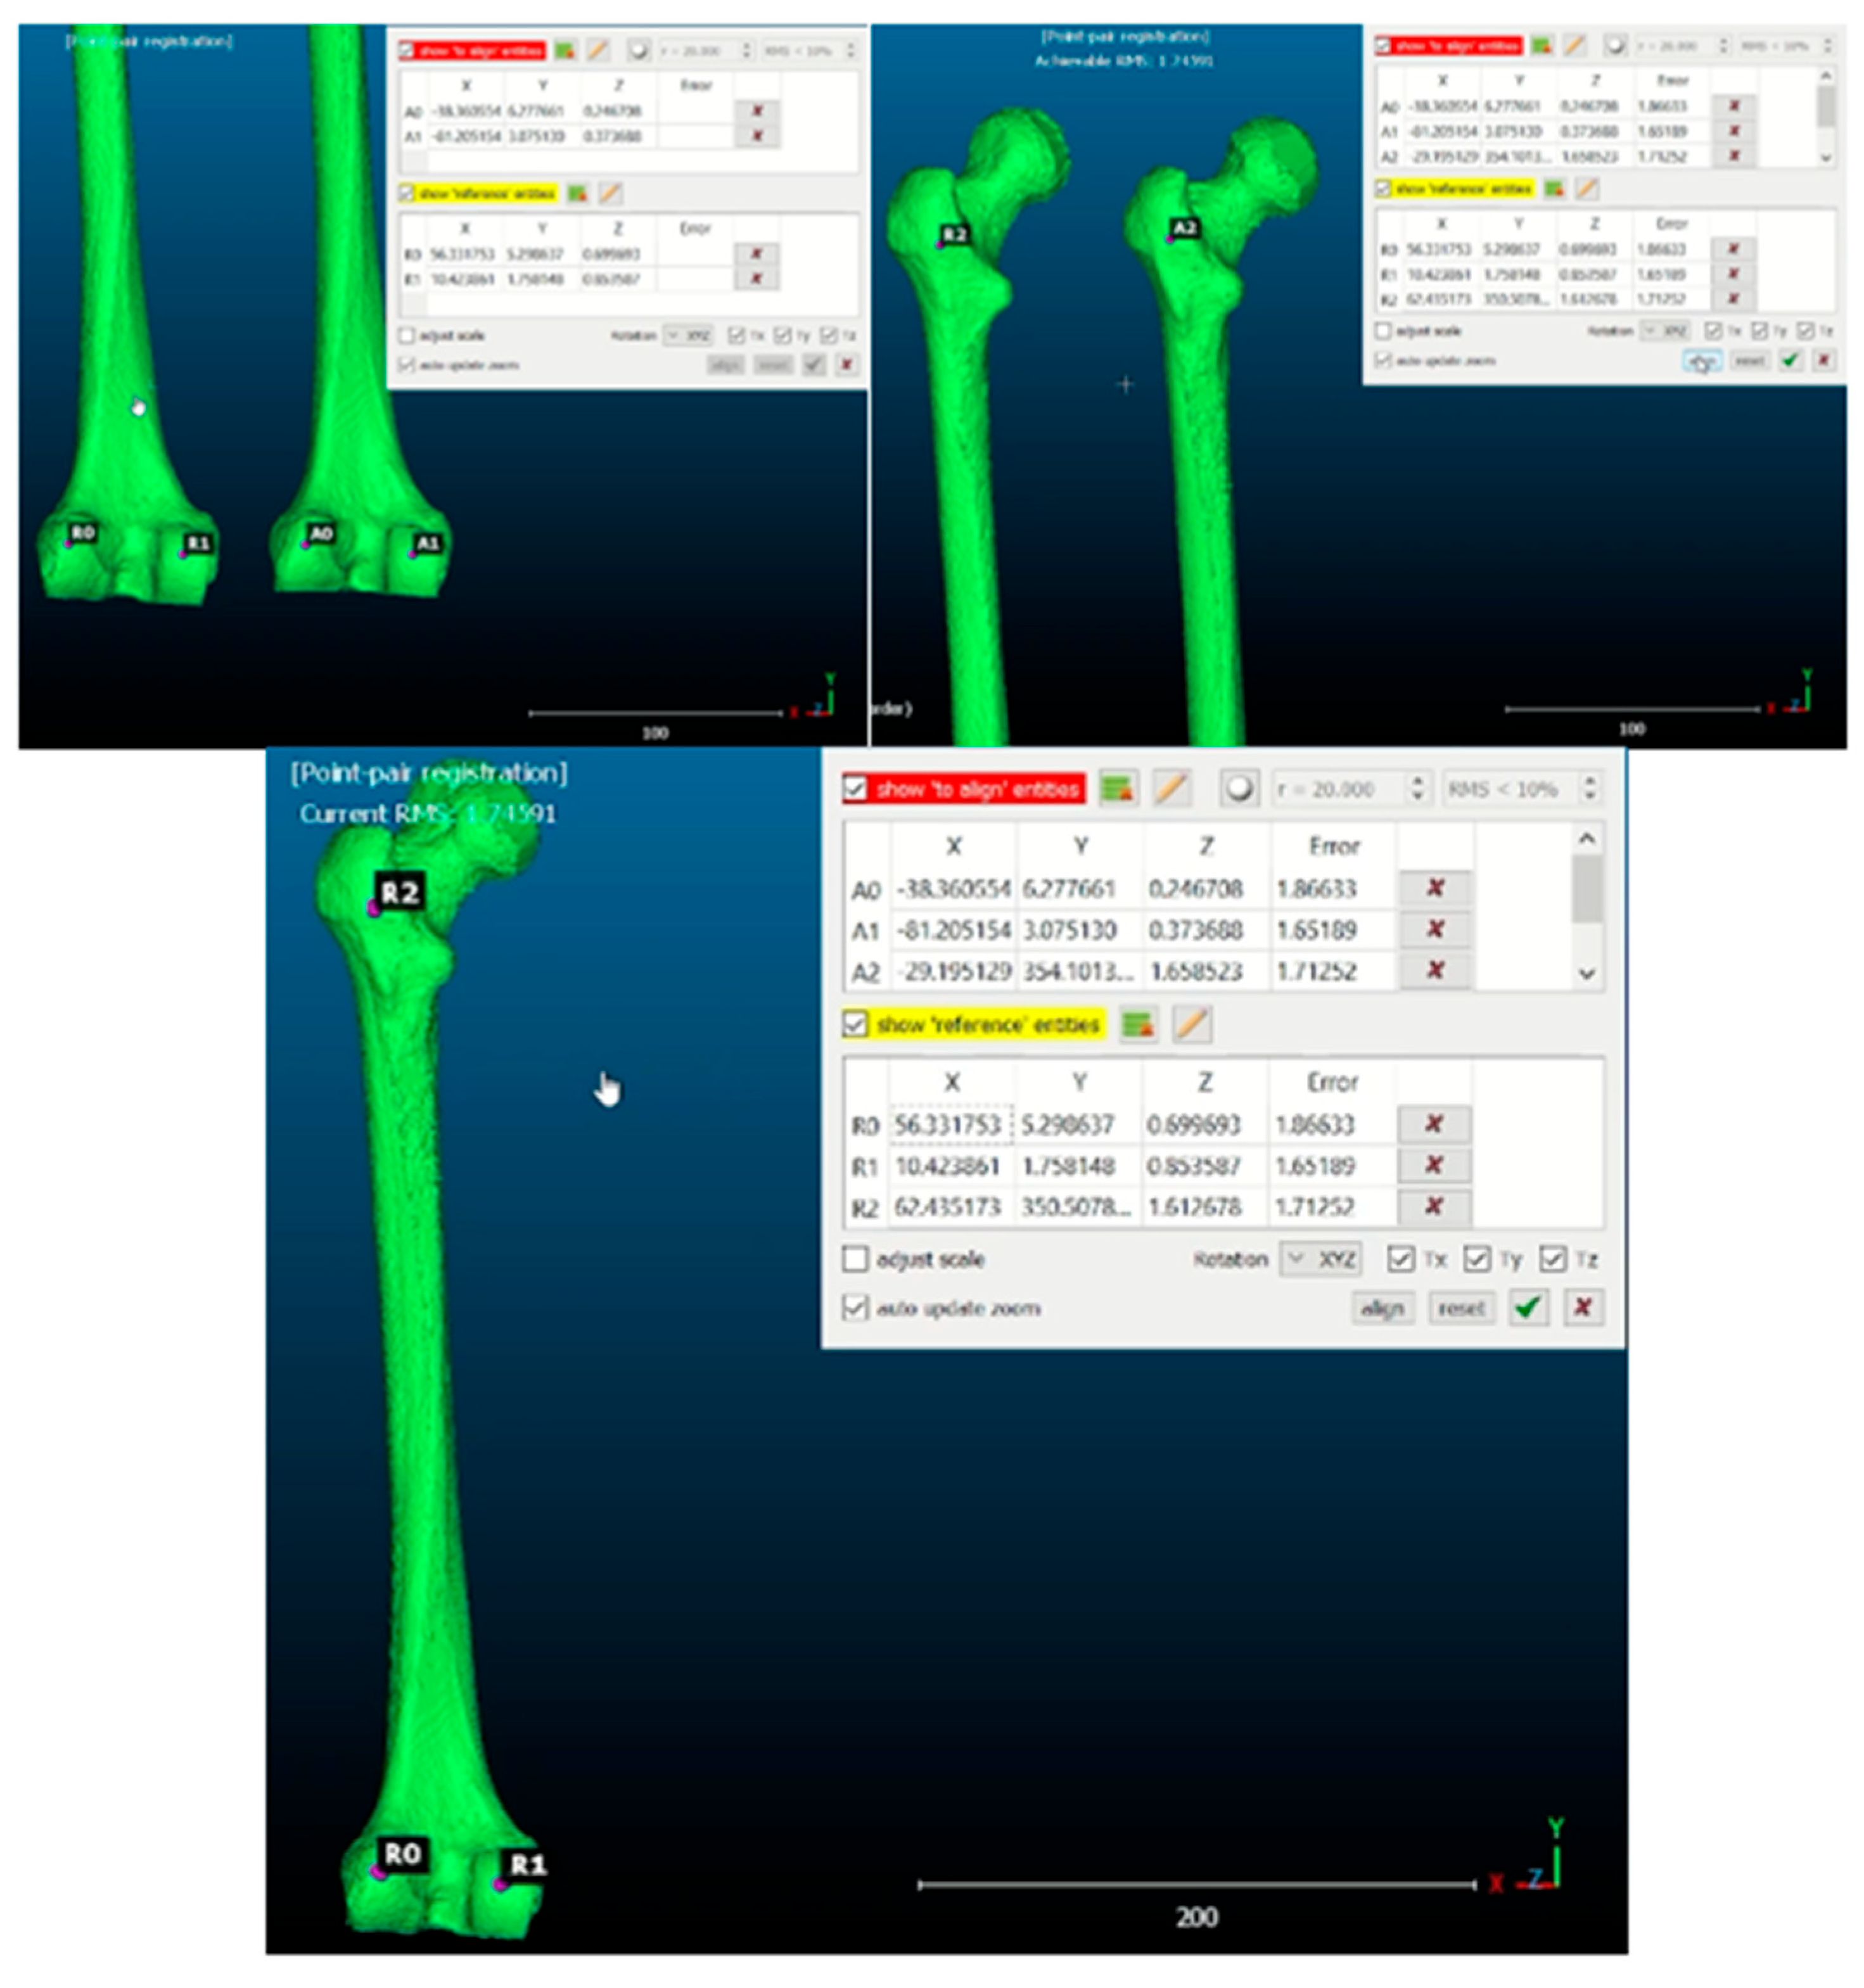This screenshot has width=1864, height=1988.
Task: Open the Rotation XYZ dropdown in bottom dialog
Action: click(x=1320, y=1258)
